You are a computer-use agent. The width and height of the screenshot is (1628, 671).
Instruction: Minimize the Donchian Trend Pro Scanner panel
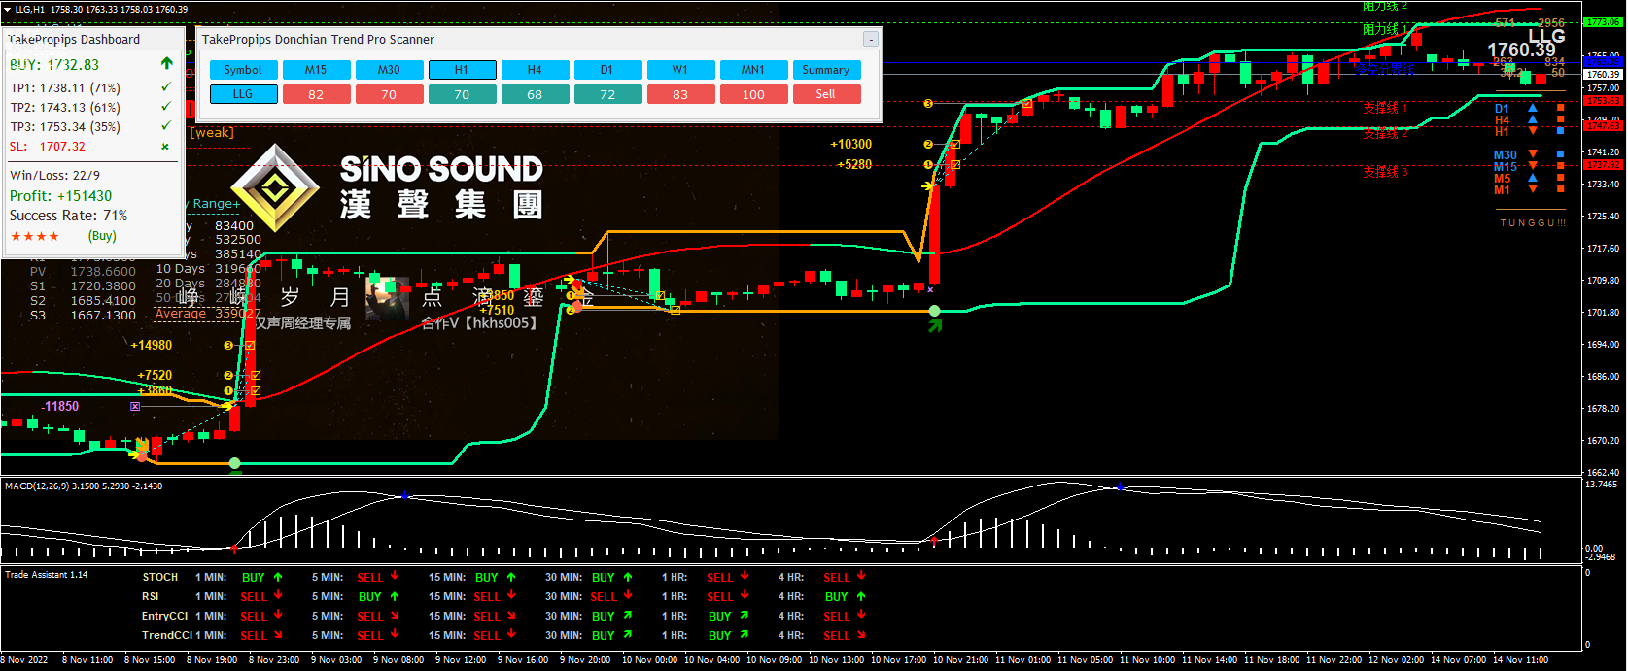[x=871, y=39]
